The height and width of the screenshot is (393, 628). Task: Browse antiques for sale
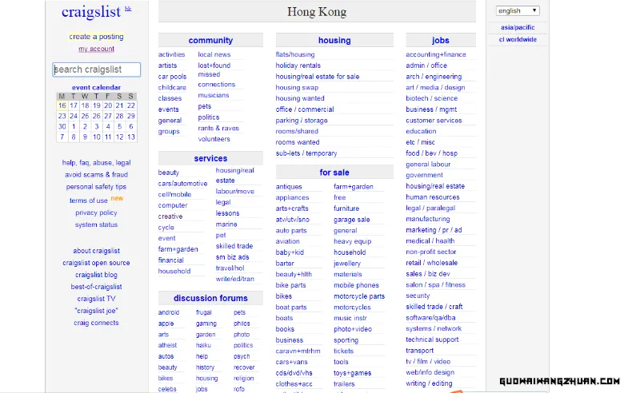coord(289,187)
